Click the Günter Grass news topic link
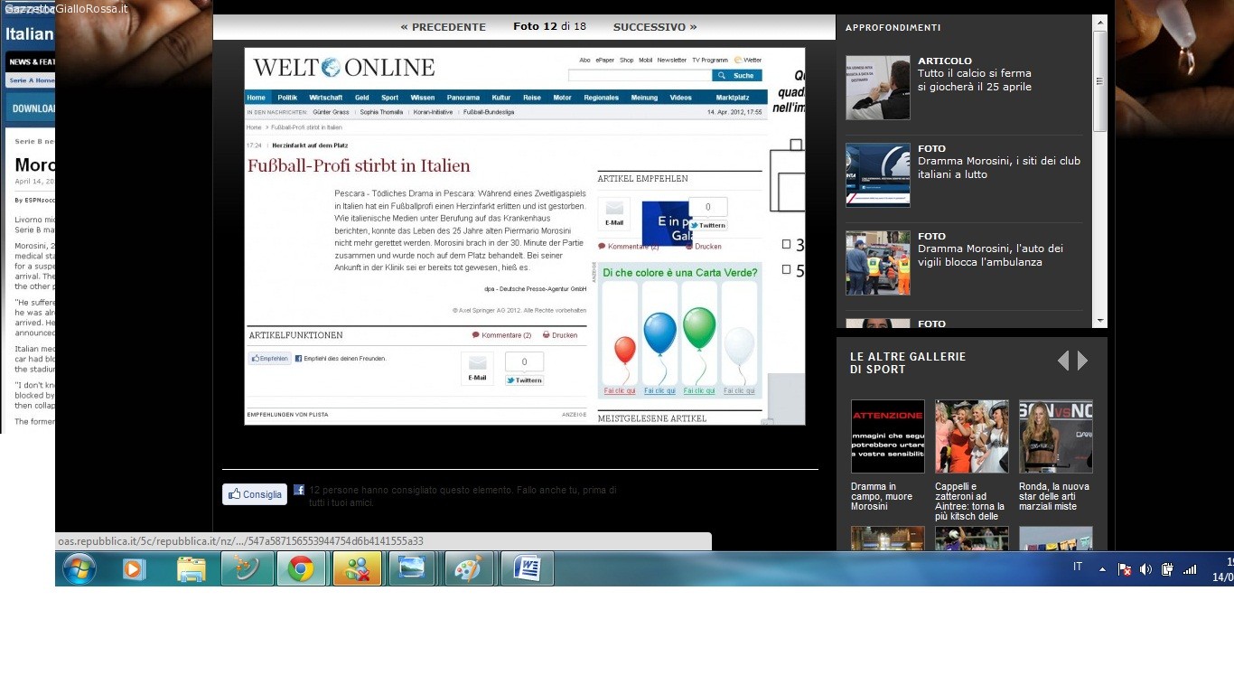This screenshot has width=1234, height=694. coord(332,112)
